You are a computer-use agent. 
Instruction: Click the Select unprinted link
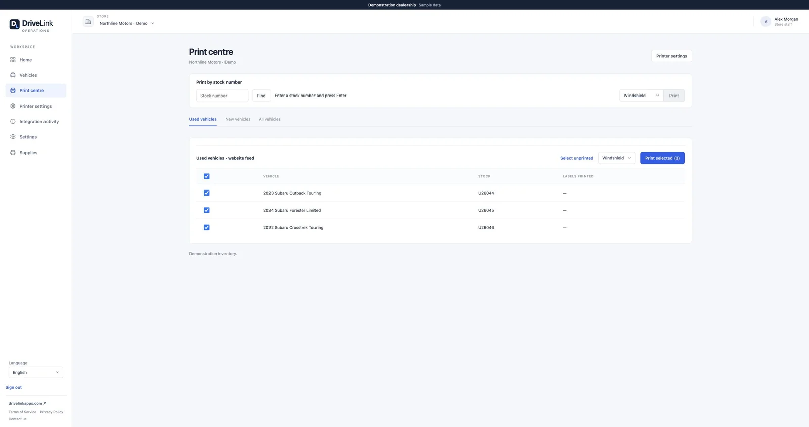click(576, 158)
